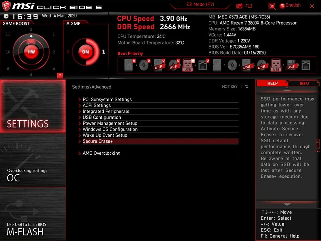Viewport: 321px width, 241px height.
Task: Select the legacy USB key boot icon without U badge
Action: point(276,65)
